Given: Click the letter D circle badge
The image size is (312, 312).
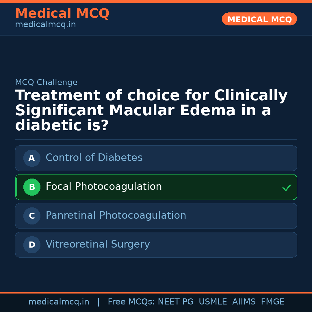Looking at the screenshot, I should pos(32,245).
